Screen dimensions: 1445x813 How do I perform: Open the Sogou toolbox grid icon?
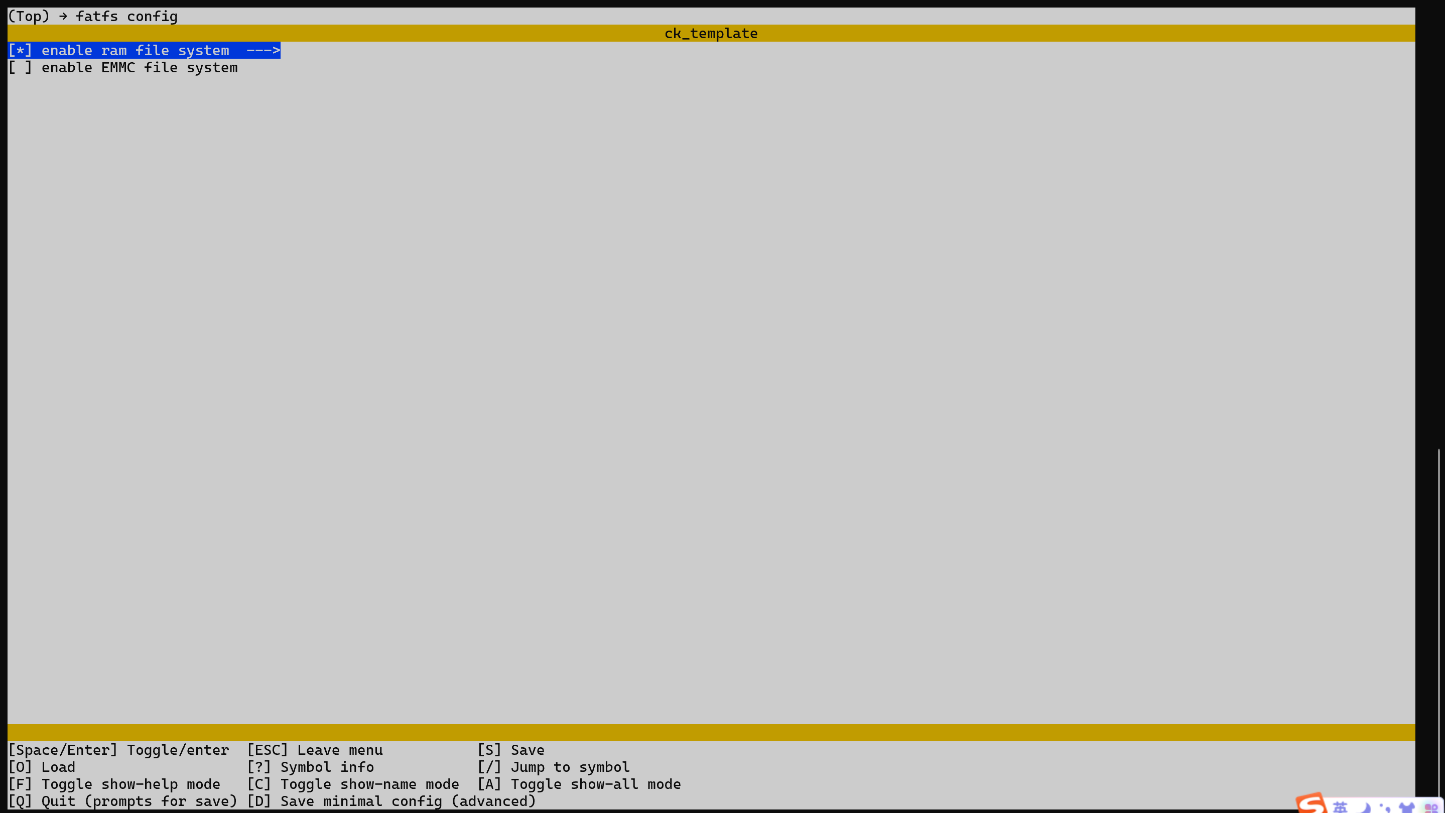(x=1431, y=808)
